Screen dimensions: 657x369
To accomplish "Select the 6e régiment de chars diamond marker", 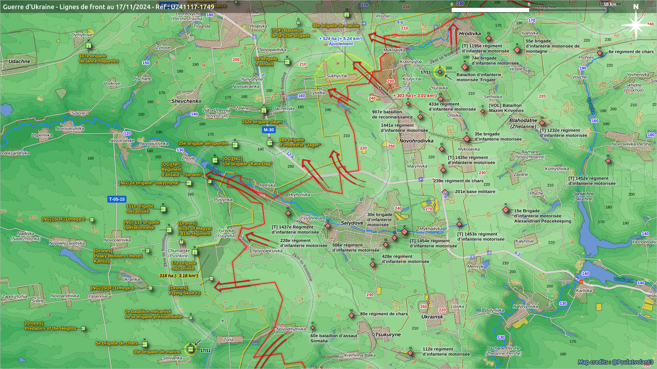I will pyautogui.click(x=600, y=53).
